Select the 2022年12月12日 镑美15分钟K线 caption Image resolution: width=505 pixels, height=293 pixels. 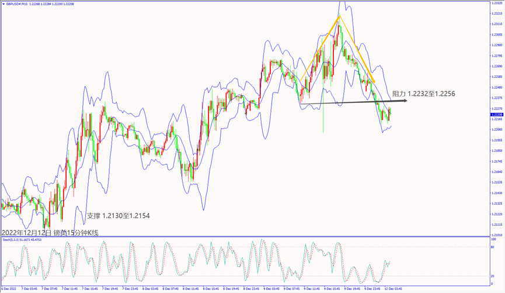50,233
